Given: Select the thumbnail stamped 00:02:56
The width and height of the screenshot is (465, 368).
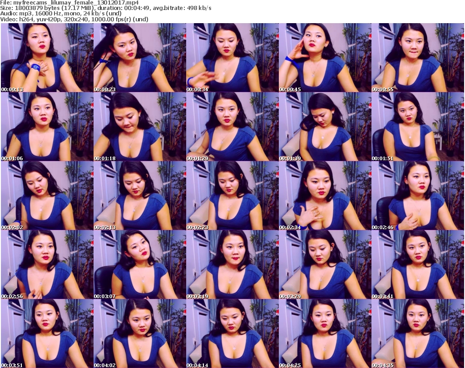Looking at the screenshot, I should coord(47,265).
